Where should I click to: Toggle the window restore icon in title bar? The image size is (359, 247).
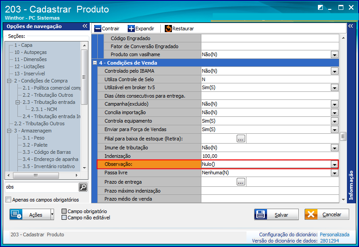point(321,8)
